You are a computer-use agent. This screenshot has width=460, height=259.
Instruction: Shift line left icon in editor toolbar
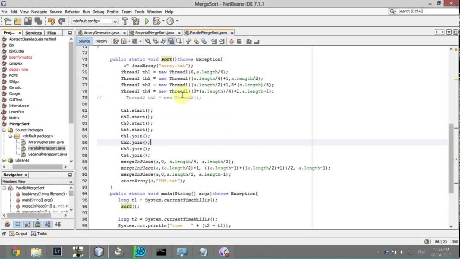click(x=214, y=41)
